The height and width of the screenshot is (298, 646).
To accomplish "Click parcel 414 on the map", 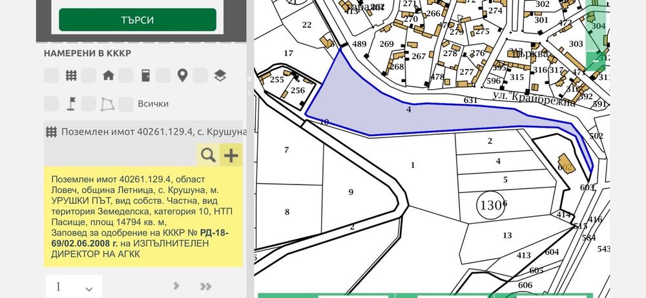I will 563,214.
